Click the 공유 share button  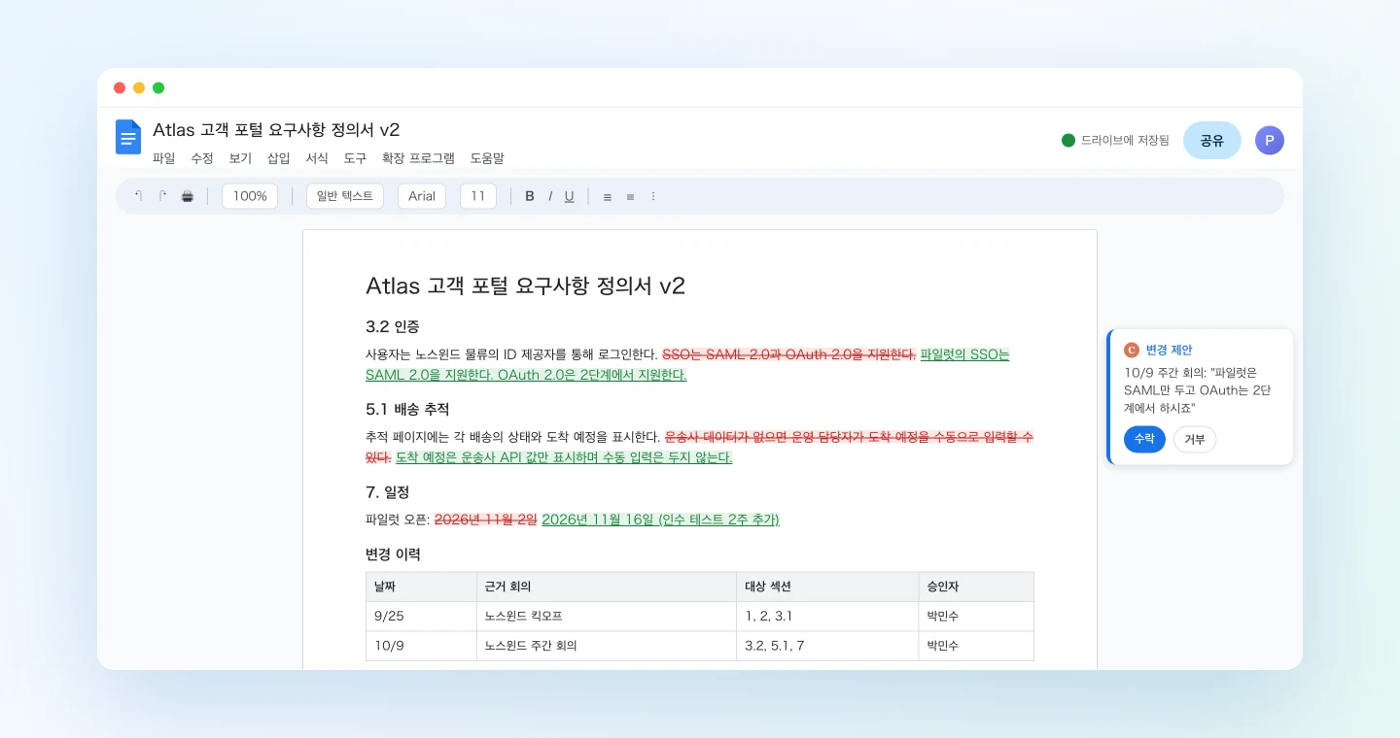point(1212,140)
